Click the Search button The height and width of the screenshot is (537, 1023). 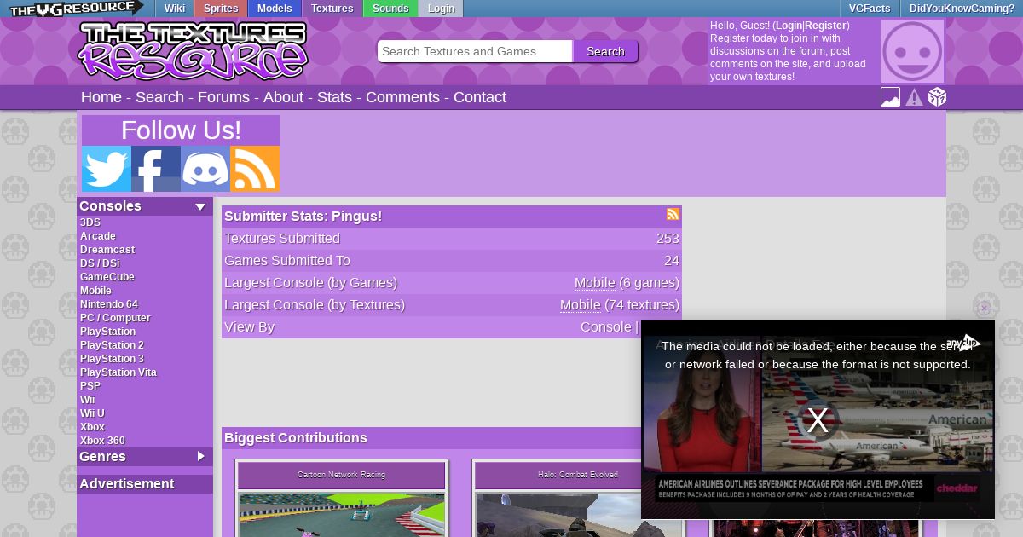click(605, 51)
